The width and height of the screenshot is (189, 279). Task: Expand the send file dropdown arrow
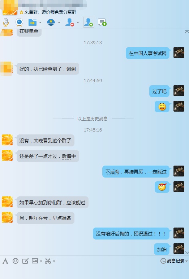pyautogui.click(x=40, y=22)
